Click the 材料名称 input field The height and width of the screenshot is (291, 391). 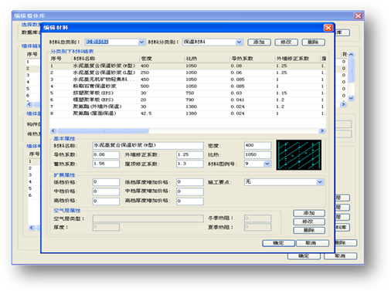pos(148,146)
